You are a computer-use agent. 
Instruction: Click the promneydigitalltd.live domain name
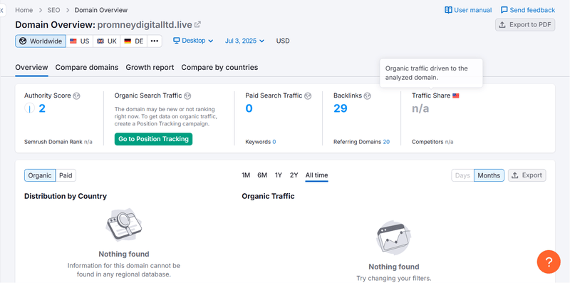pos(145,25)
